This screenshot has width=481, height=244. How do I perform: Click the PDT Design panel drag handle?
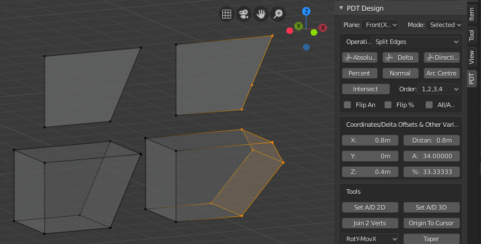pos(459,8)
